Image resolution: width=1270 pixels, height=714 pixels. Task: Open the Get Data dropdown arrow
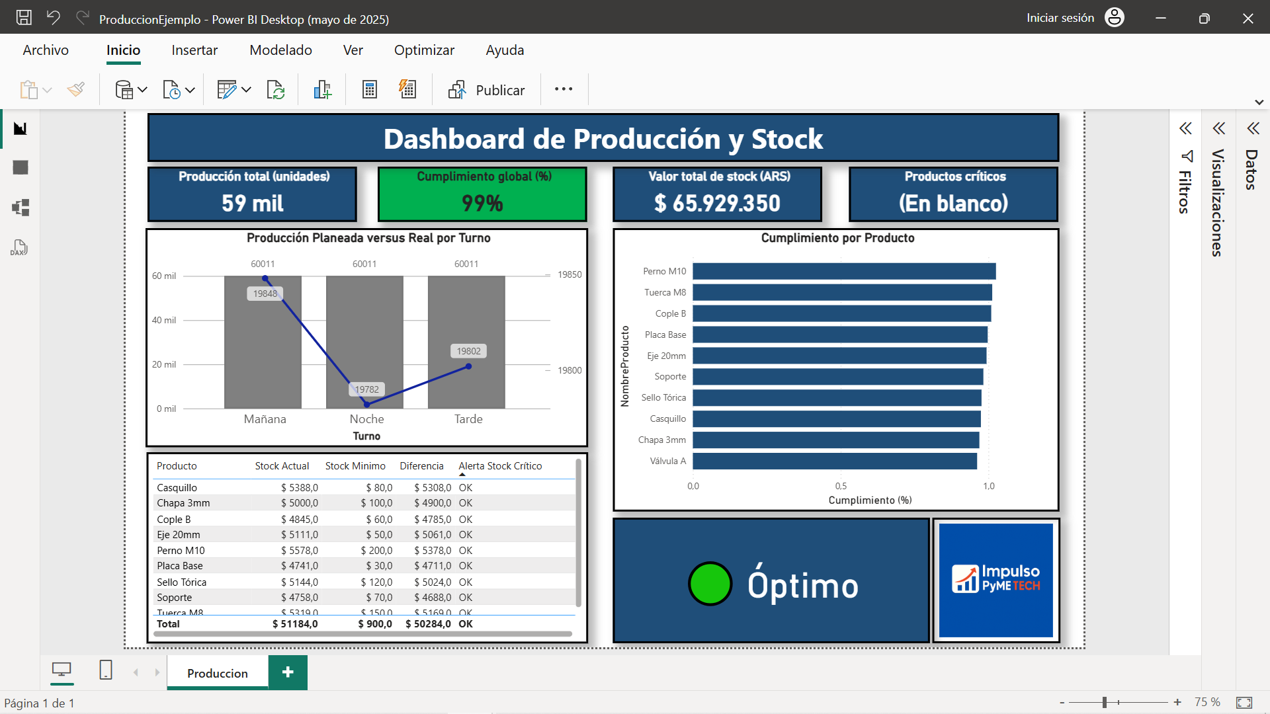pos(142,90)
